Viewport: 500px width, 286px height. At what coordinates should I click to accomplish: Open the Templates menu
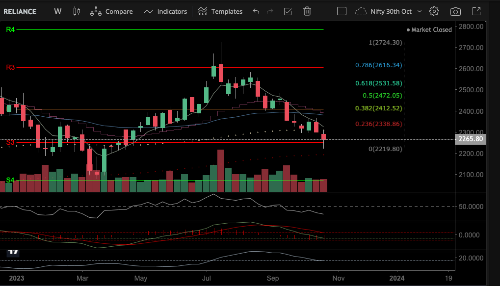tap(220, 11)
